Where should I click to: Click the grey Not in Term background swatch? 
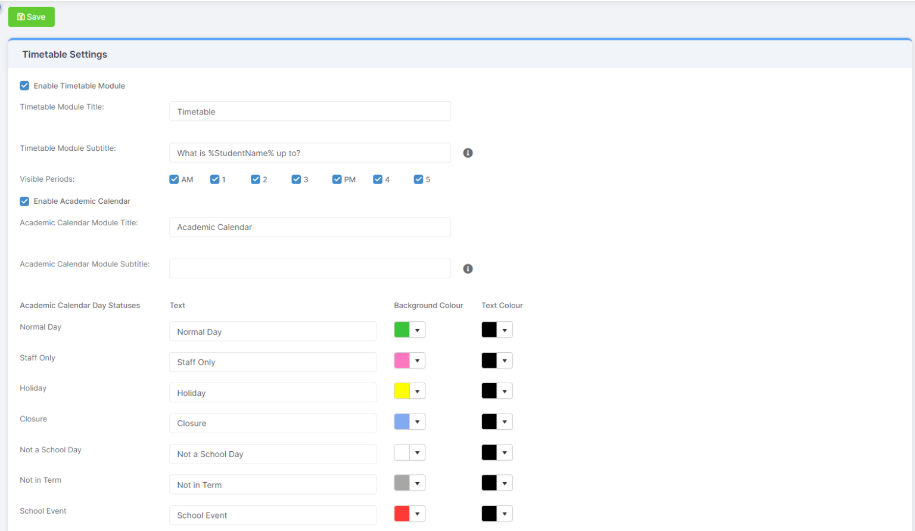pyautogui.click(x=402, y=483)
